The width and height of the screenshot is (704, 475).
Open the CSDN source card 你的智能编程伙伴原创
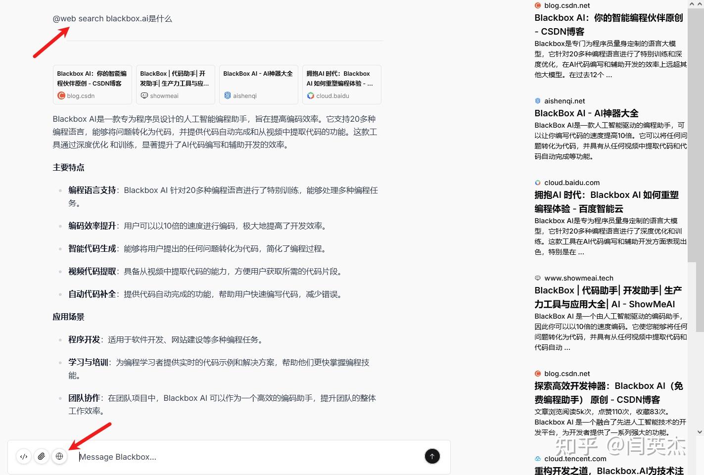[x=93, y=85]
